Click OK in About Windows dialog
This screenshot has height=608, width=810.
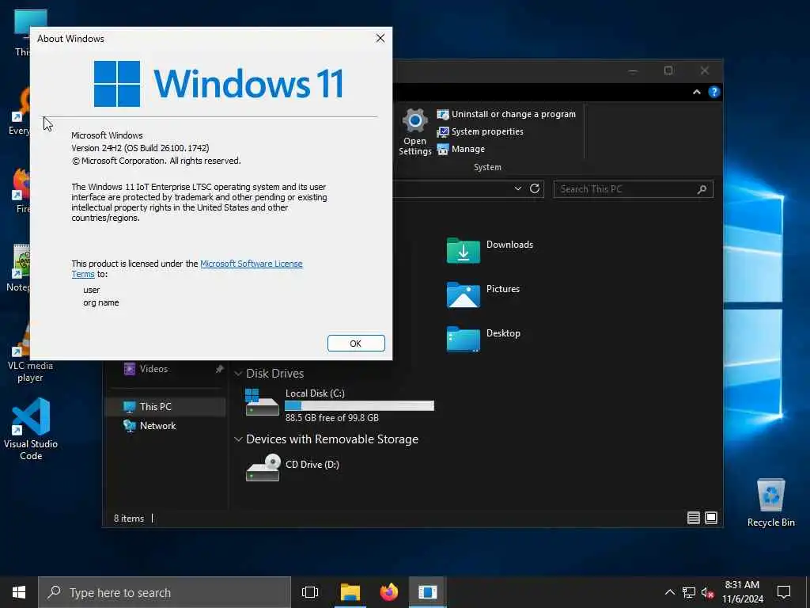click(356, 344)
